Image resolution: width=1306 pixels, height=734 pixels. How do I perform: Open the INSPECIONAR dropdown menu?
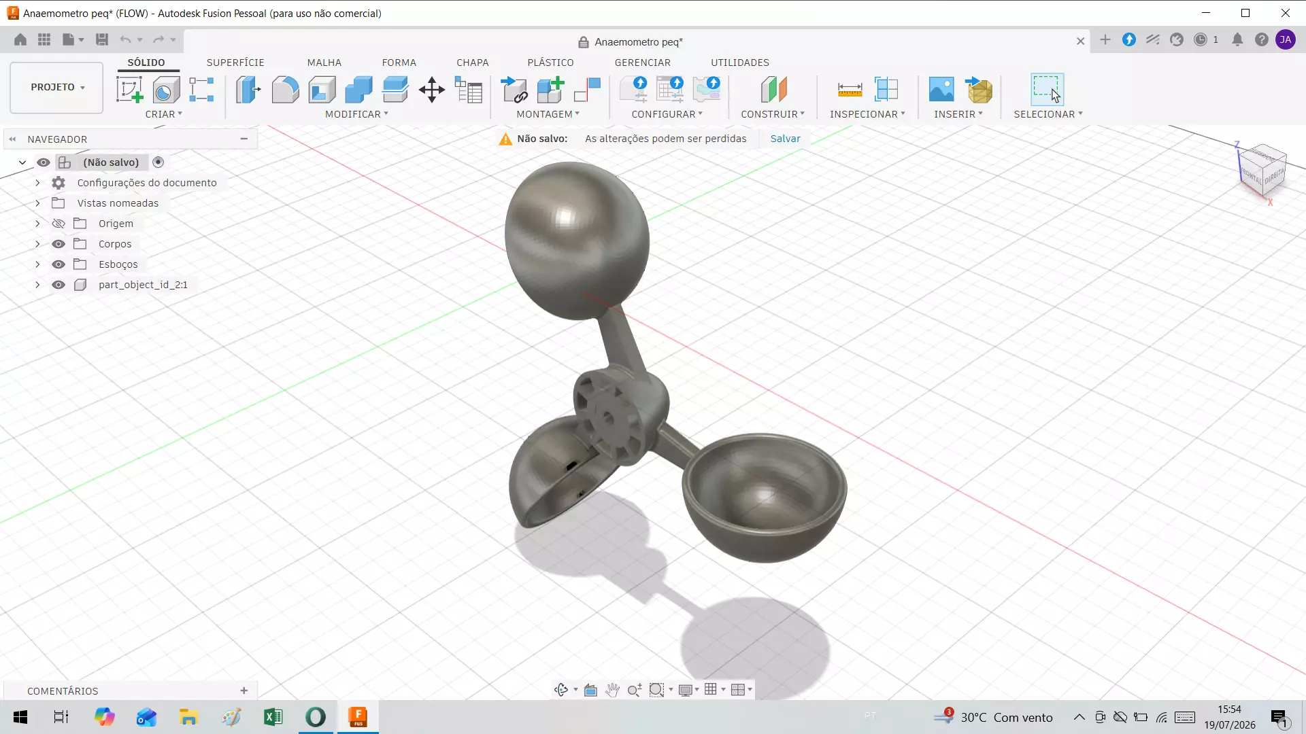[867, 114]
